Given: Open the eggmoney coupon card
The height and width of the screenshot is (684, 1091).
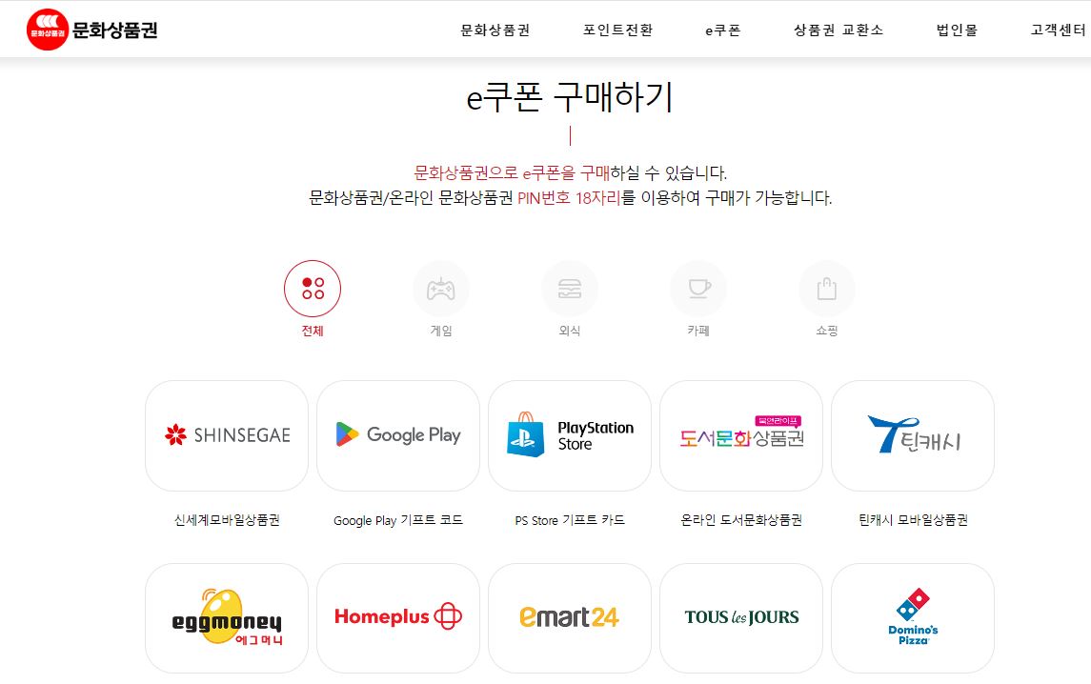Looking at the screenshot, I should (227, 618).
